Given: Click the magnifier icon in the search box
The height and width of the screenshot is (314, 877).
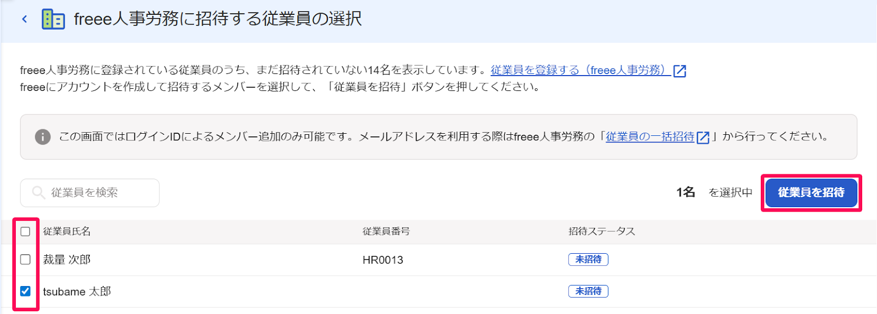Looking at the screenshot, I should tap(38, 192).
